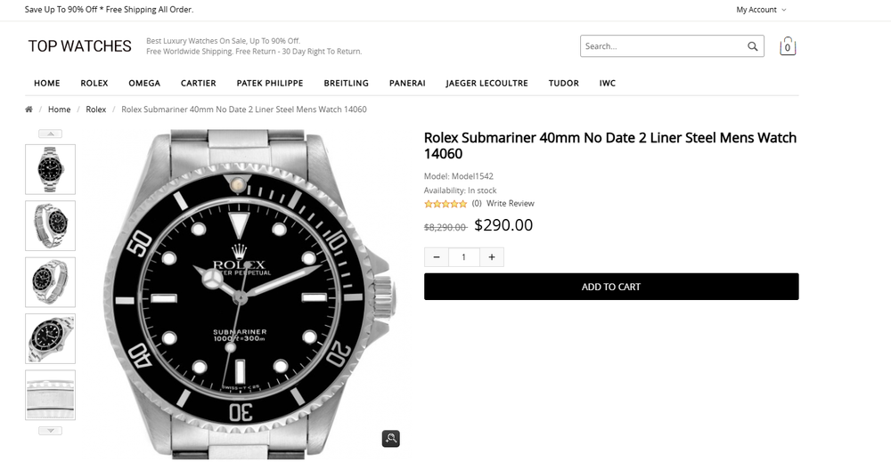The image size is (891, 470).
Task: Open the Rolex menu category
Action: [94, 83]
